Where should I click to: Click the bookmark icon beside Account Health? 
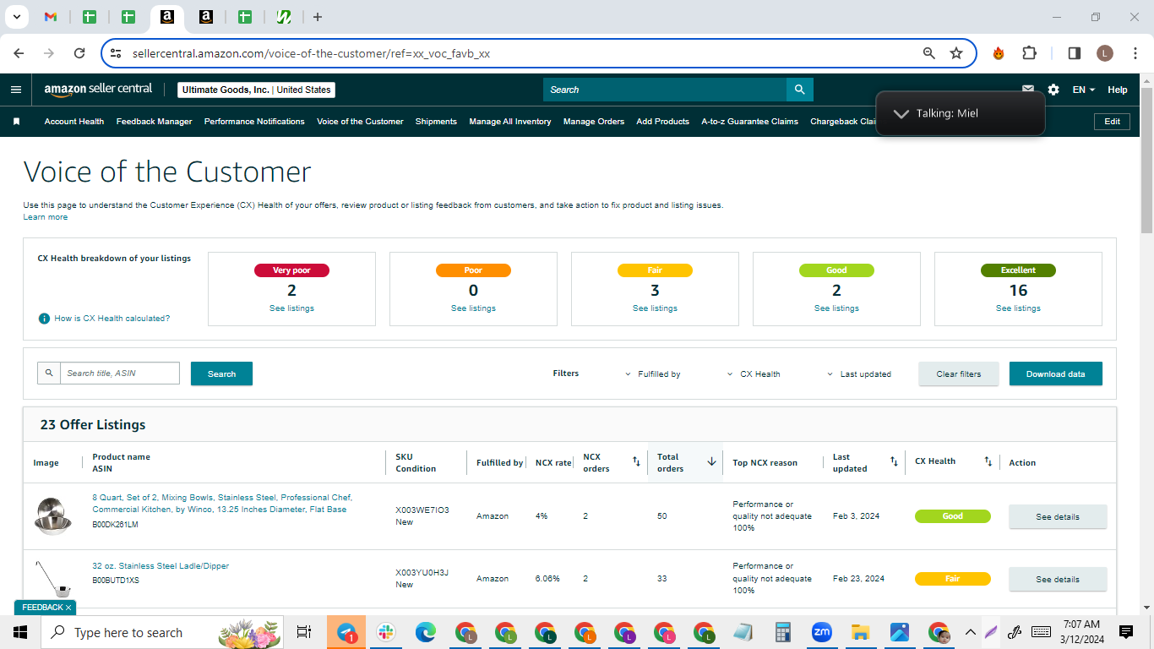coord(16,122)
